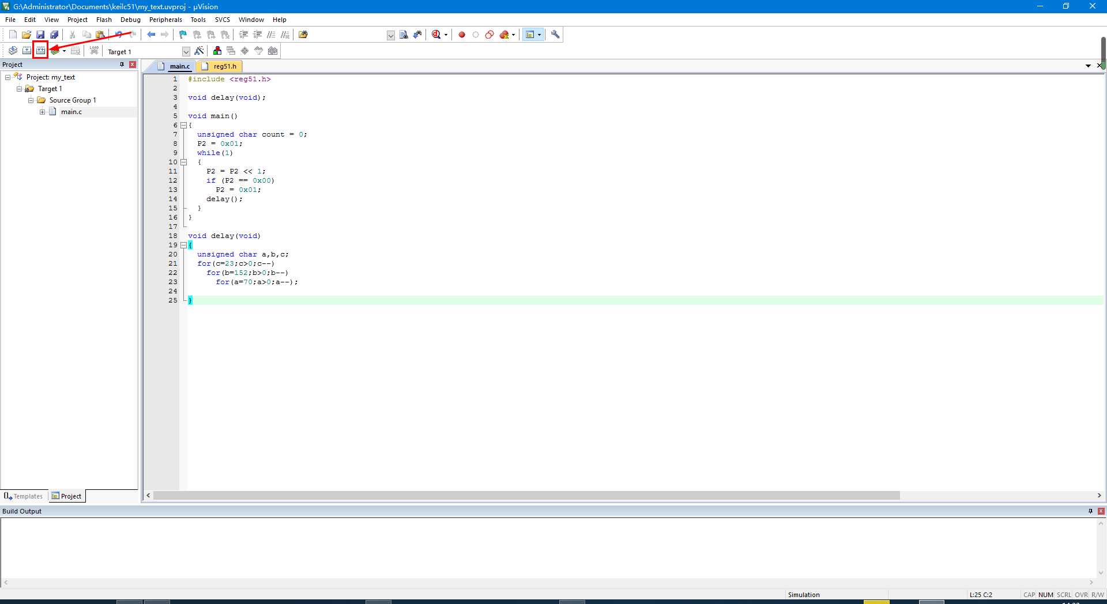Open the Flash menu

(x=104, y=20)
